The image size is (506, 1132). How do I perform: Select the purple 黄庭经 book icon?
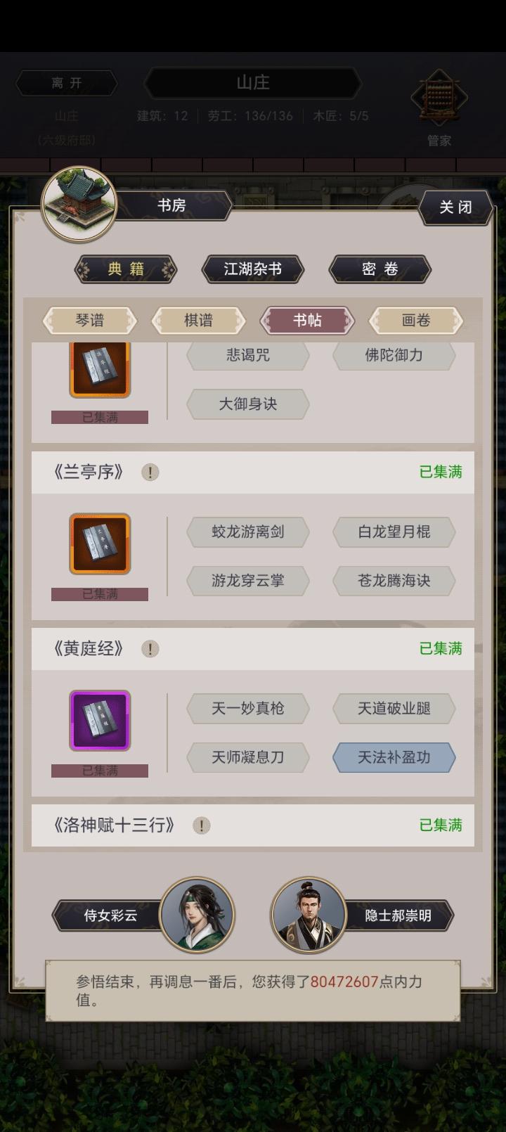pyautogui.click(x=100, y=720)
